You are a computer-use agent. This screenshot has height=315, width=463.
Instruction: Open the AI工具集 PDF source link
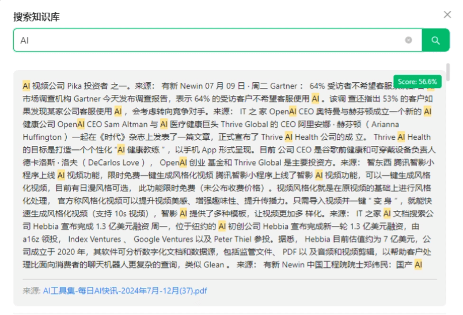[x=125, y=291]
